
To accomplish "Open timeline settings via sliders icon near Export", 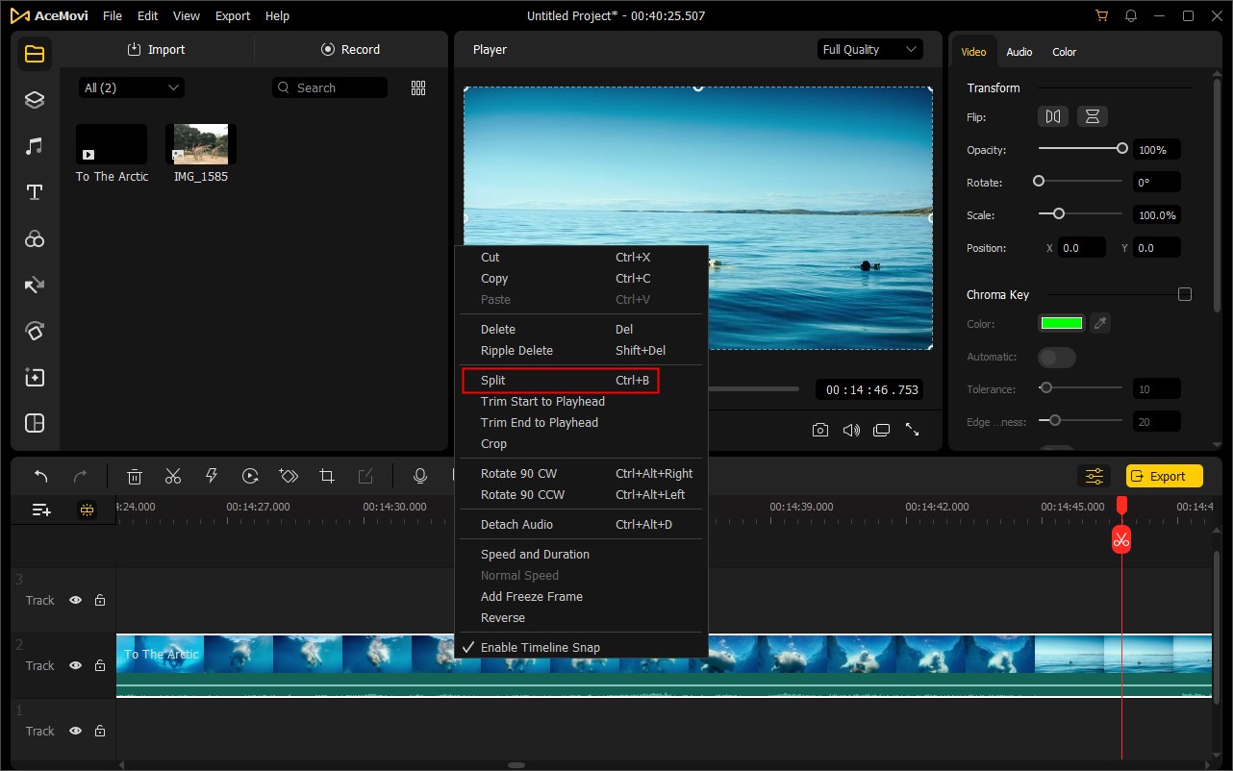I will (x=1094, y=475).
